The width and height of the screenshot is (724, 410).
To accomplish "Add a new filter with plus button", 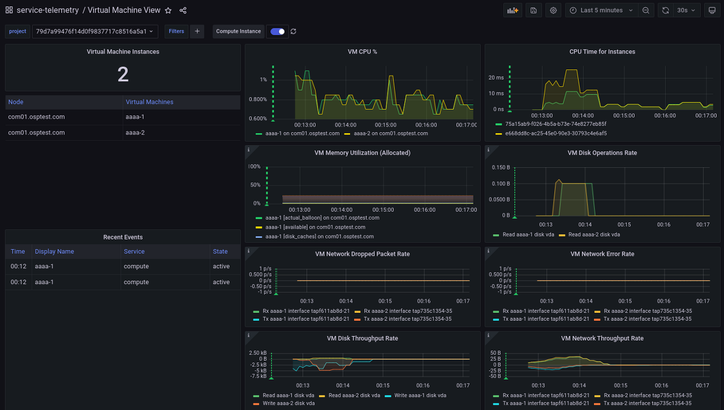I will pyautogui.click(x=197, y=32).
